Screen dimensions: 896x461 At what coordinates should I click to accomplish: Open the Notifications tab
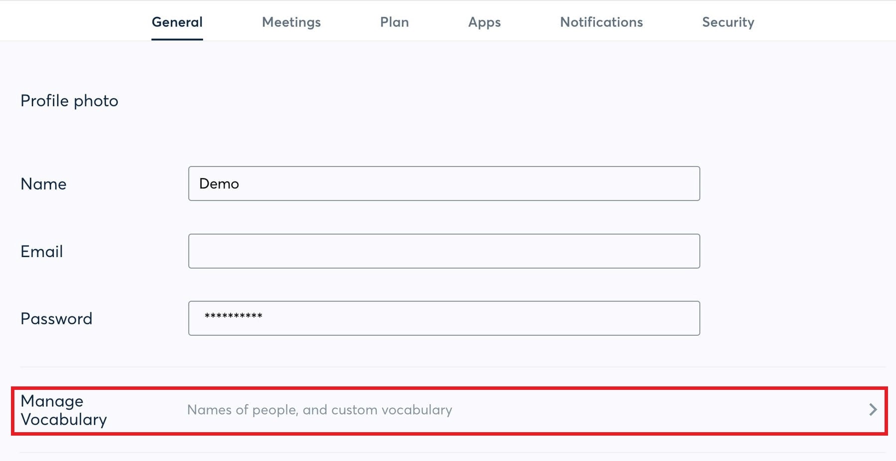point(601,22)
